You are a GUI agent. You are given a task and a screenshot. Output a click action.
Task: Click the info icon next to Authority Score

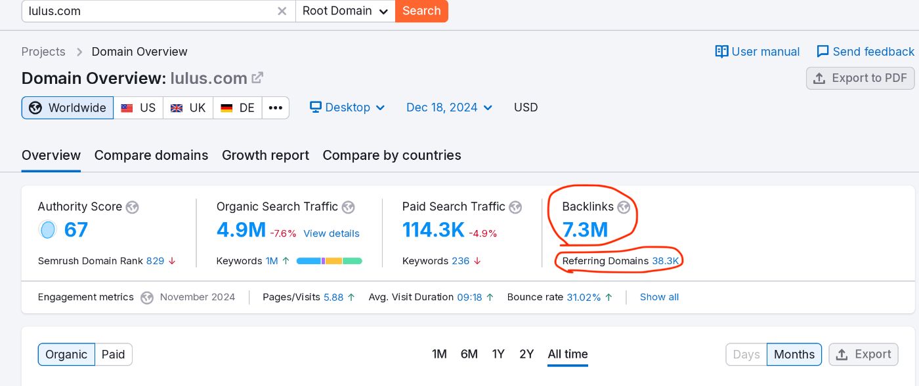[132, 207]
